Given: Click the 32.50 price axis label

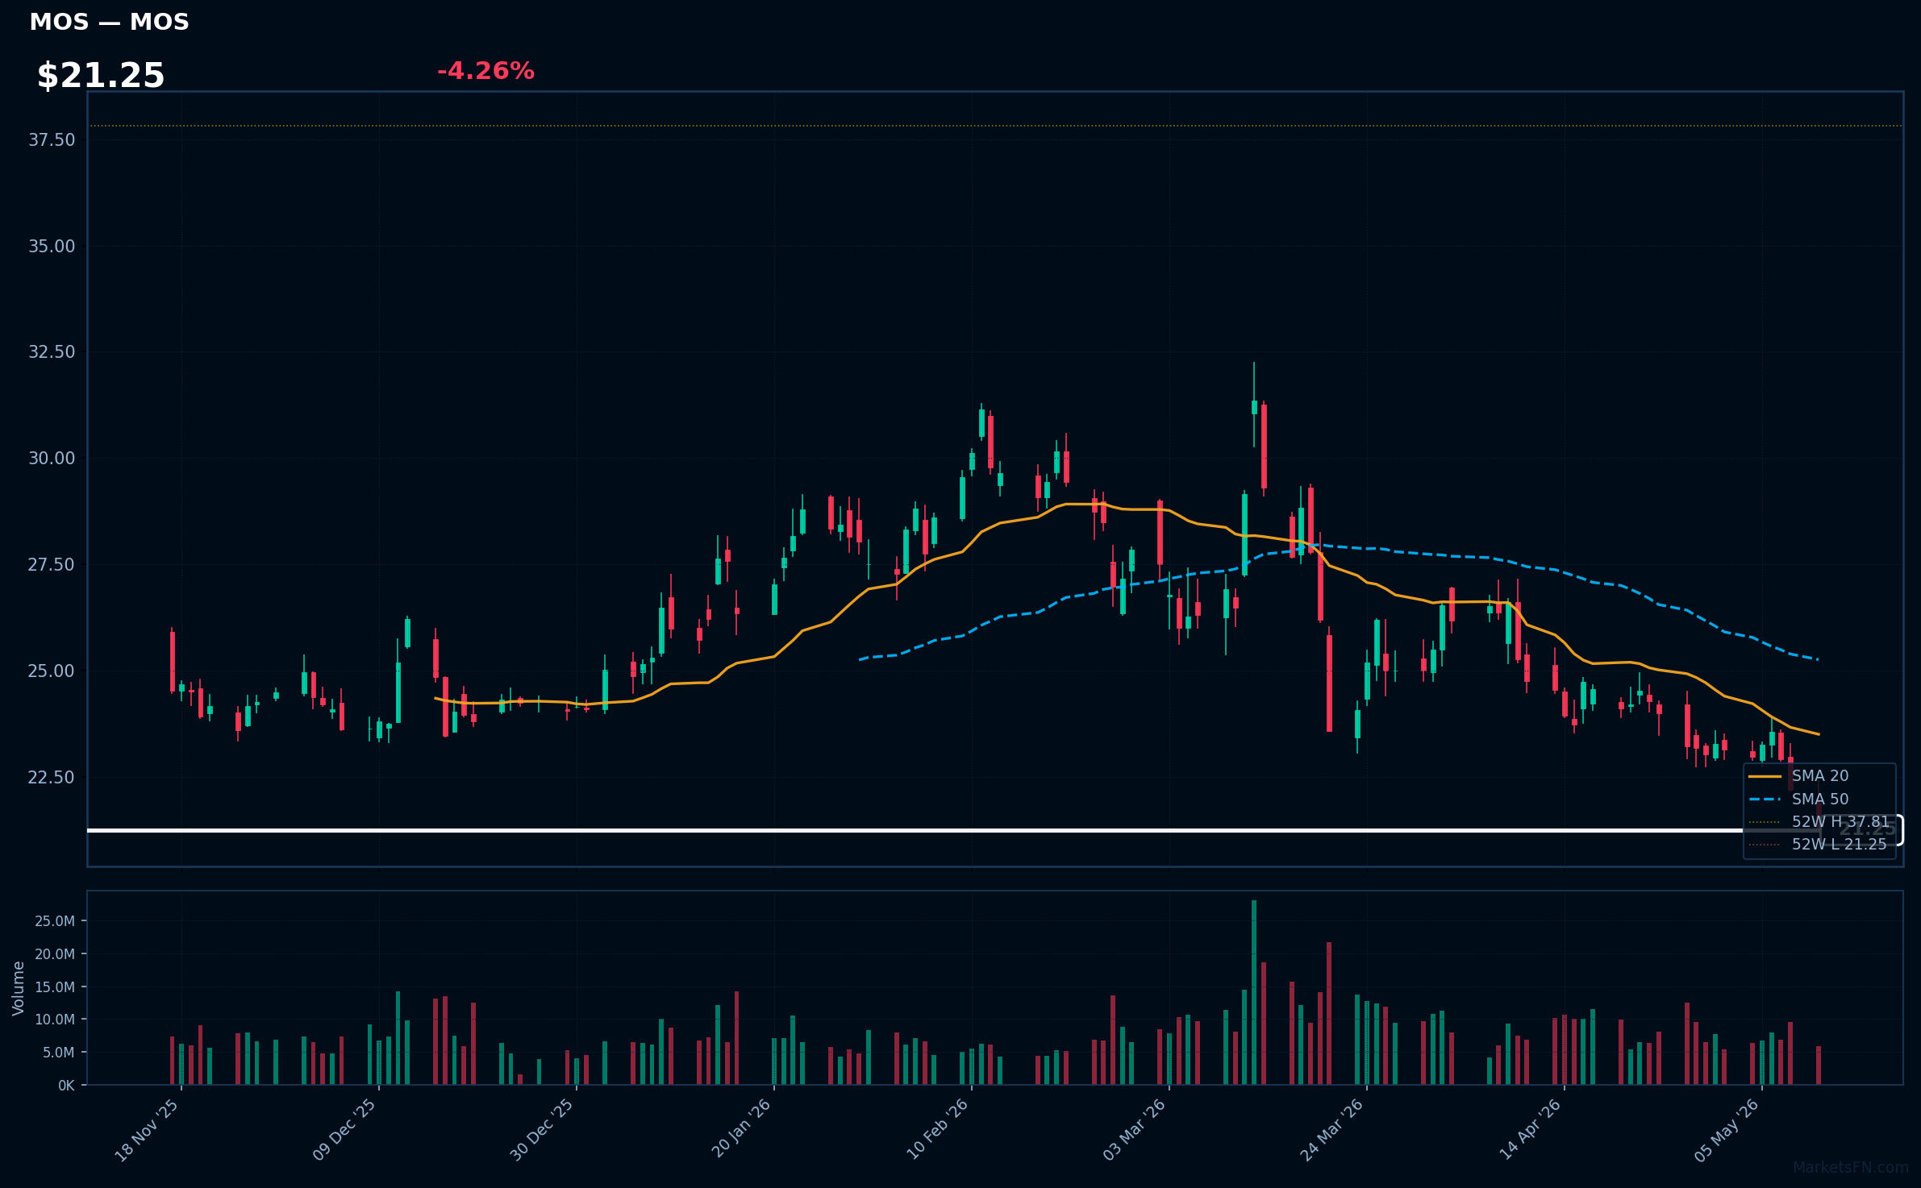Looking at the screenshot, I should coord(52,352).
